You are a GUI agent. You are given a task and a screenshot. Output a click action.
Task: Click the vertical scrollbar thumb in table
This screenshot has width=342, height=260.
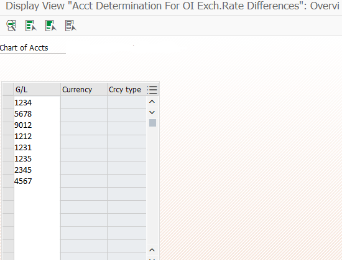(152, 123)
